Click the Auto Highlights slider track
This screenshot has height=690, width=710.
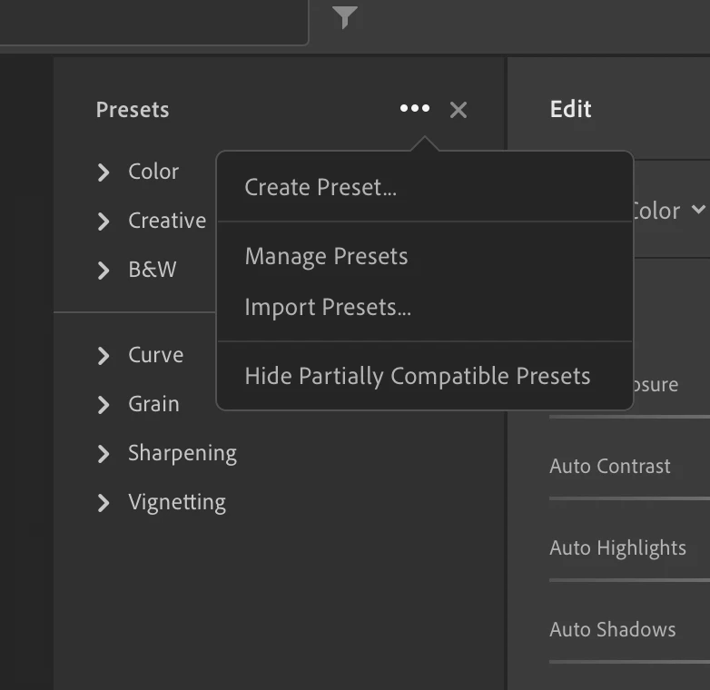629,580
